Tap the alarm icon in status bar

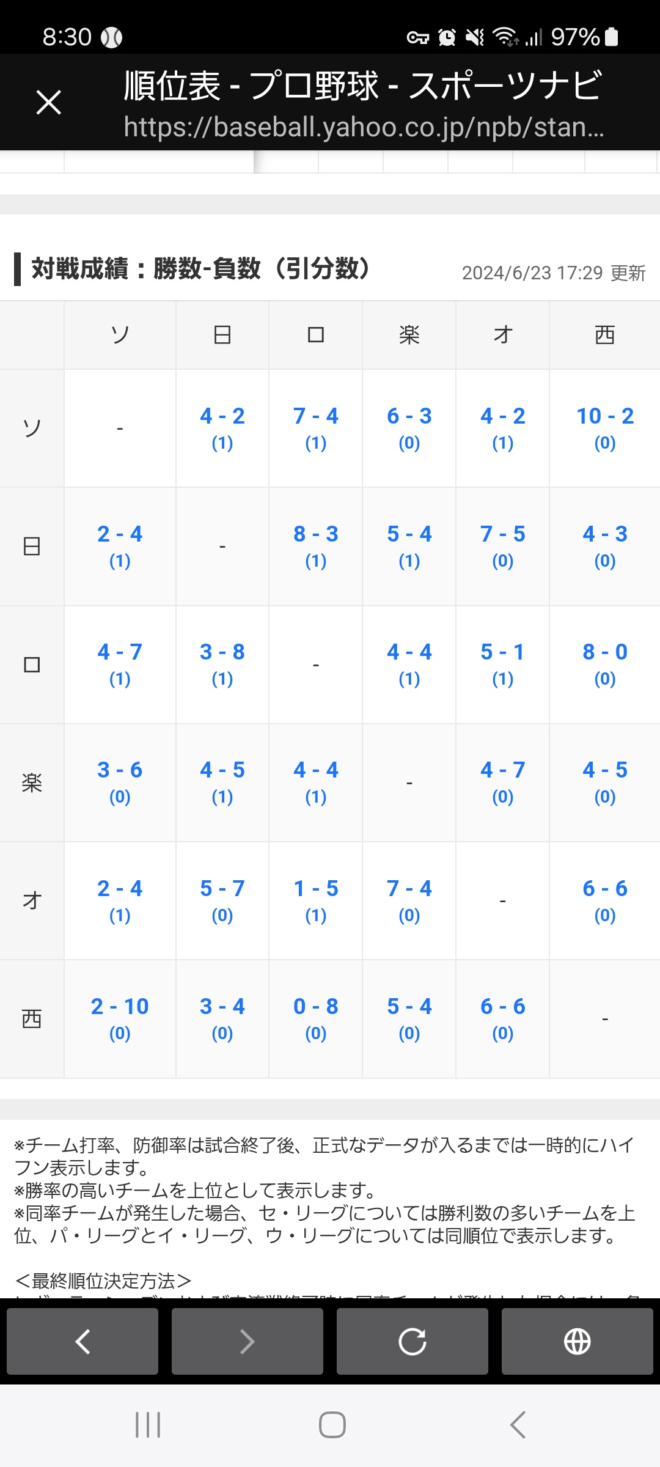click(x=447, y=37)
